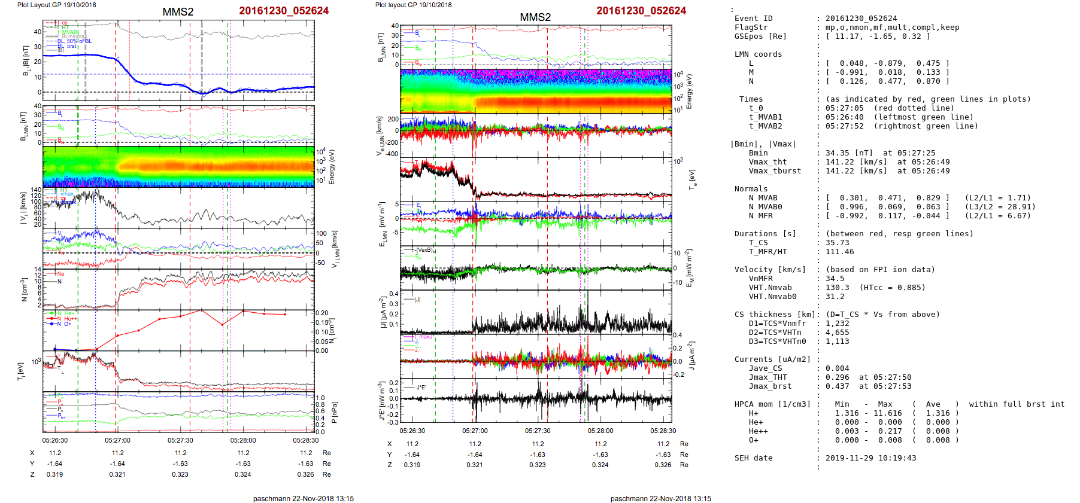Select the Vmax_tburst label

click(775, 171)
